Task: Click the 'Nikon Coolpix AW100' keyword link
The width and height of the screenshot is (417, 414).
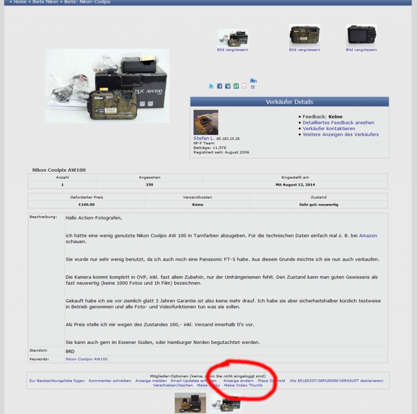Action: [86, 359]
